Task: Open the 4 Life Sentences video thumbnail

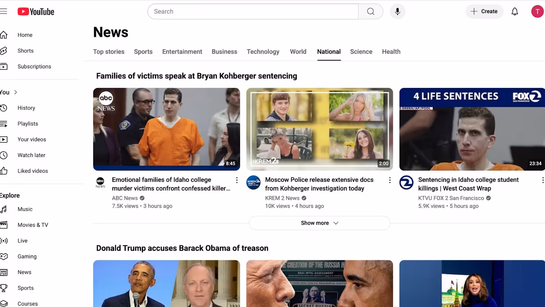Action: click(472, 129)
